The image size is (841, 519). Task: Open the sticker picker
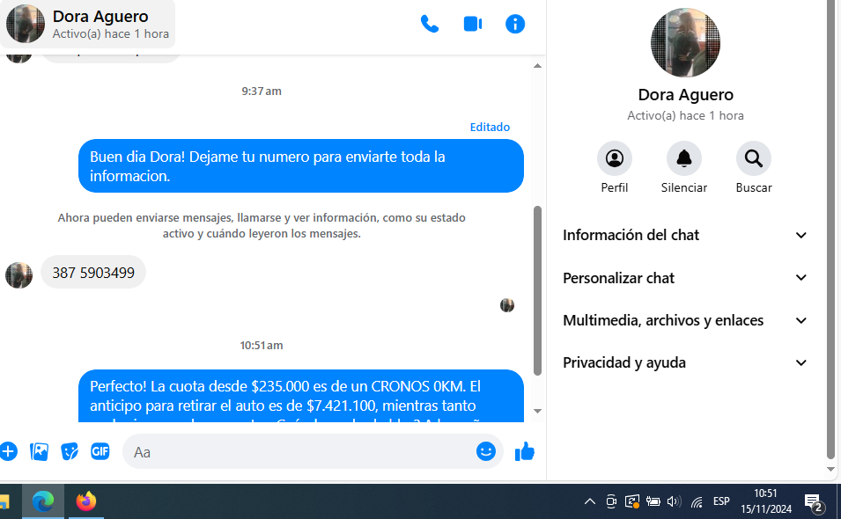point(70,451)
